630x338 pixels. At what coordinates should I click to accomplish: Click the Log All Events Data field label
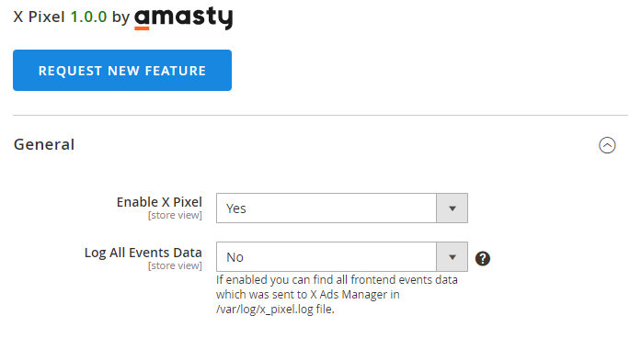[x=143, y=253]
